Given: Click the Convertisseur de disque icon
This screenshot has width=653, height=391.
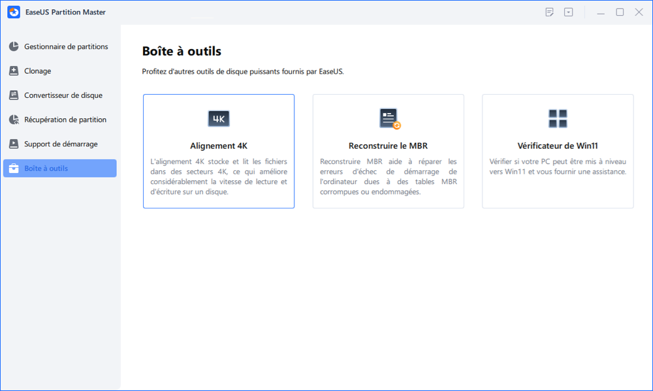Looking at the screenshot, I should point(14,95).
